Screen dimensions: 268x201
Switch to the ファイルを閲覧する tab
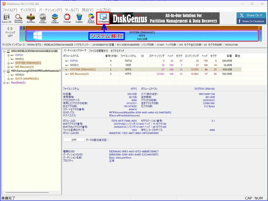coord(98,51)
